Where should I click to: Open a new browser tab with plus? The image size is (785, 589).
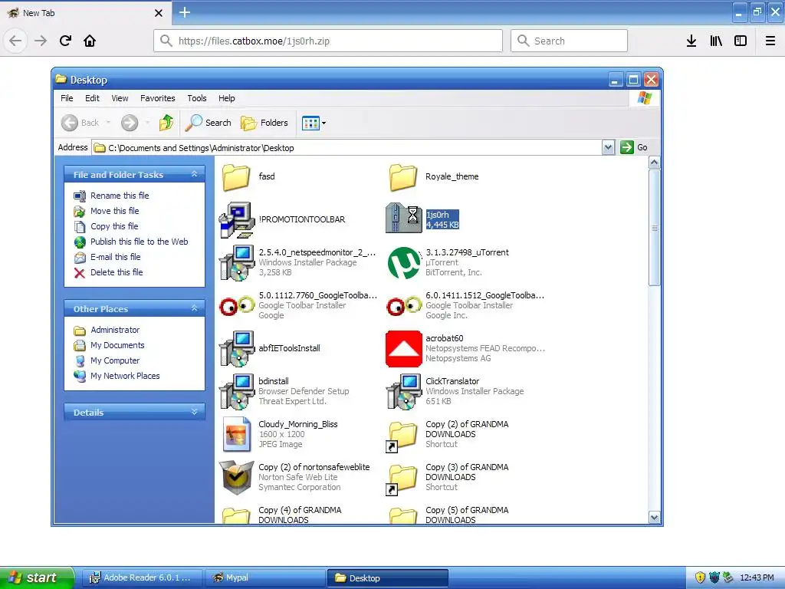[x=185, y=12]
